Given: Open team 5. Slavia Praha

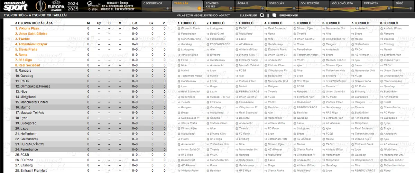Looking at the screenshot, I should (26, 49).
